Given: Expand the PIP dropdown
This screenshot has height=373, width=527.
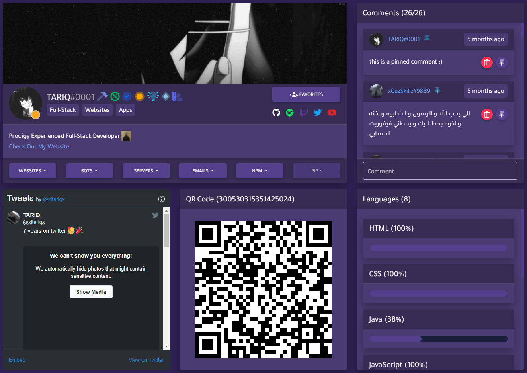Looking at the screenshot, I should coord(316,171).
